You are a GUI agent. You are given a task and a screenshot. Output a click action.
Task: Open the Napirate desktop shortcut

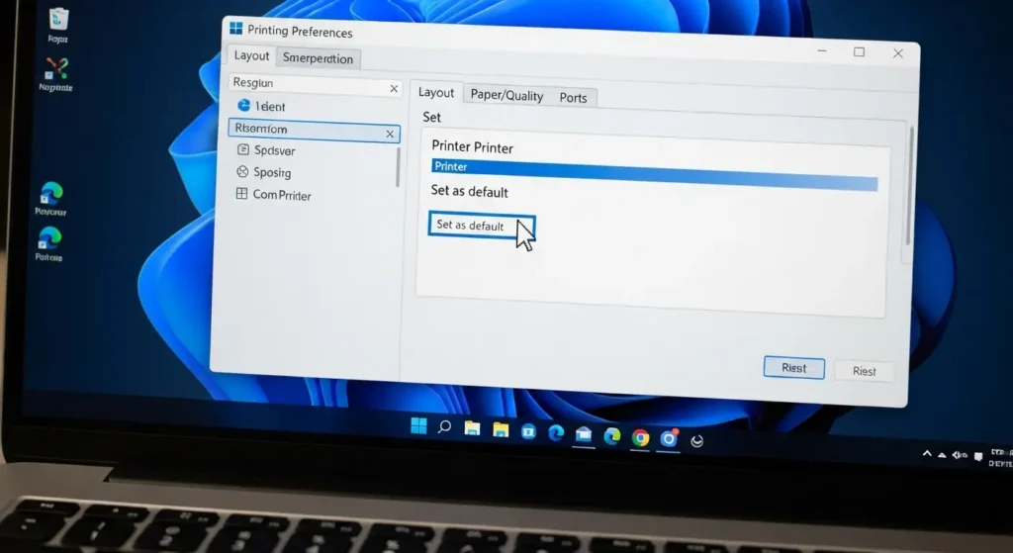55,73
